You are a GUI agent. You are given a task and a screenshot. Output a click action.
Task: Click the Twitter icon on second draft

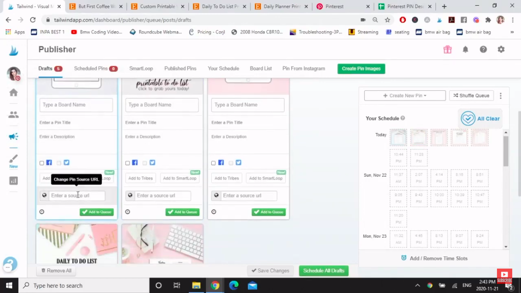pyautogui.click(x=153, y=163)
